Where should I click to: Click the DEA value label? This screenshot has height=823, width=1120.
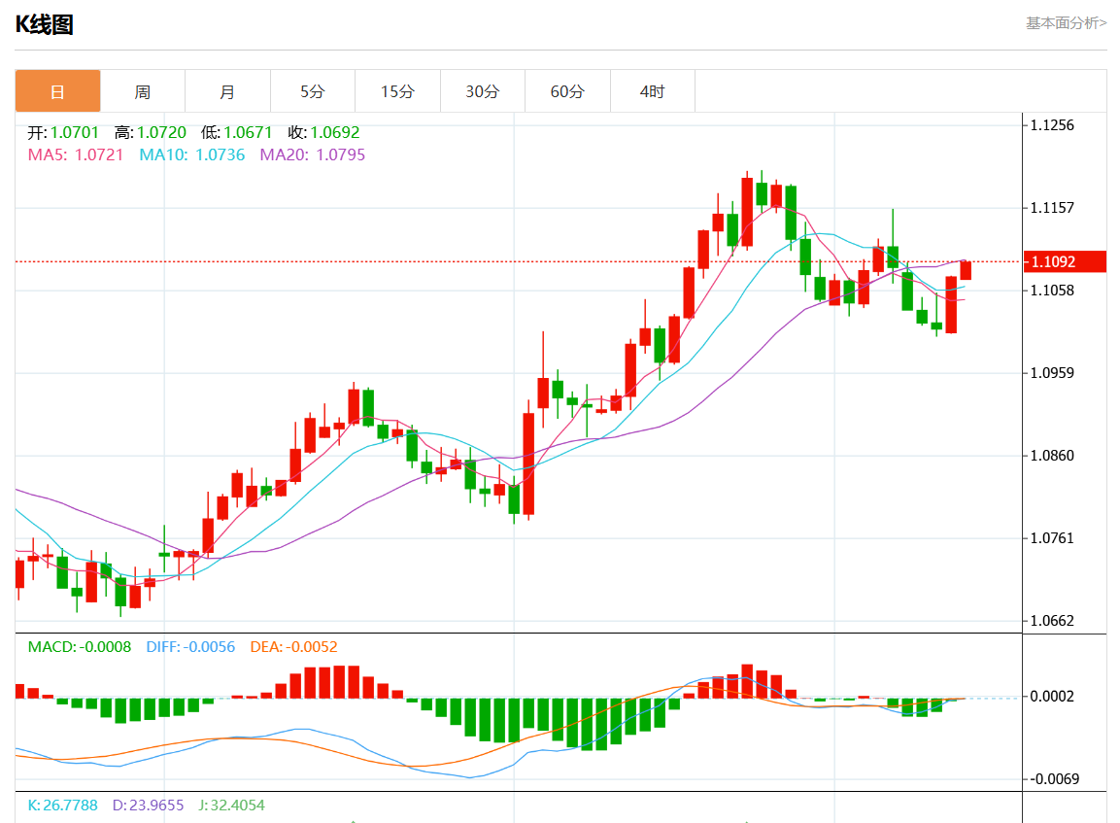pyautogui.click(x=294, y=647)
